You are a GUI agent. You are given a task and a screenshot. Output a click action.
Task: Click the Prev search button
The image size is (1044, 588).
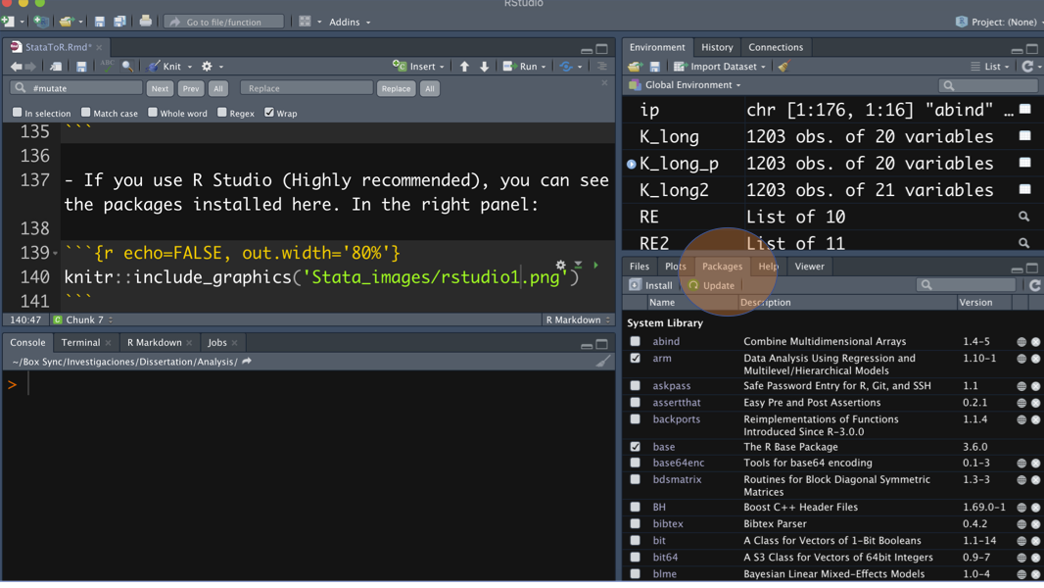pyautogui.click(x=191, y=88)
